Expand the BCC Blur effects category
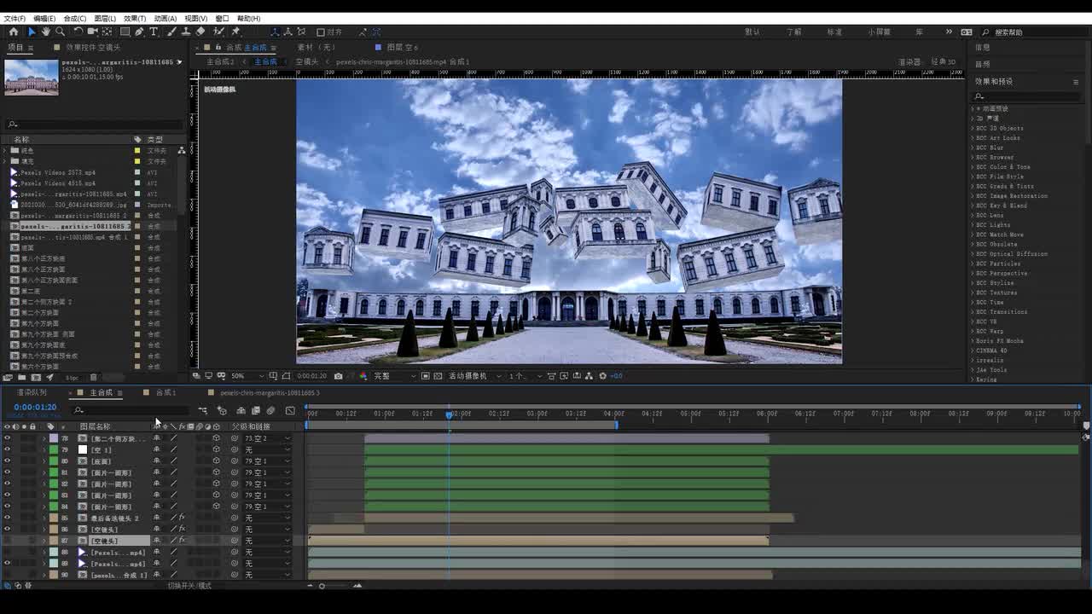The width and height of the screenshot is (1092, 614). (x=990, y=148)
